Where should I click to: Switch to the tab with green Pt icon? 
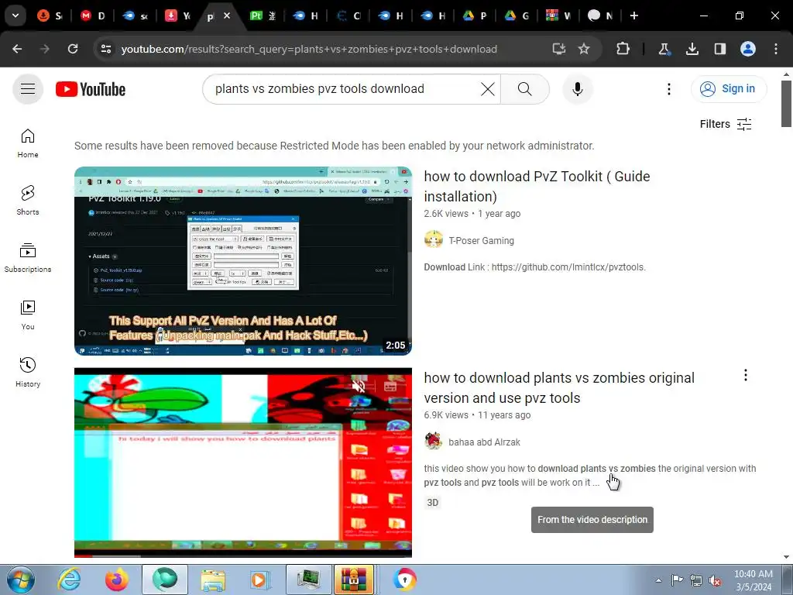(x=263, y=16)
